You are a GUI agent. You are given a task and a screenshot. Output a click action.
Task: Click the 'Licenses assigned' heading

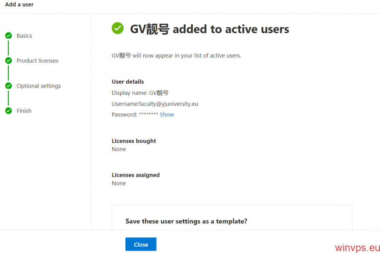pos(135,175)
